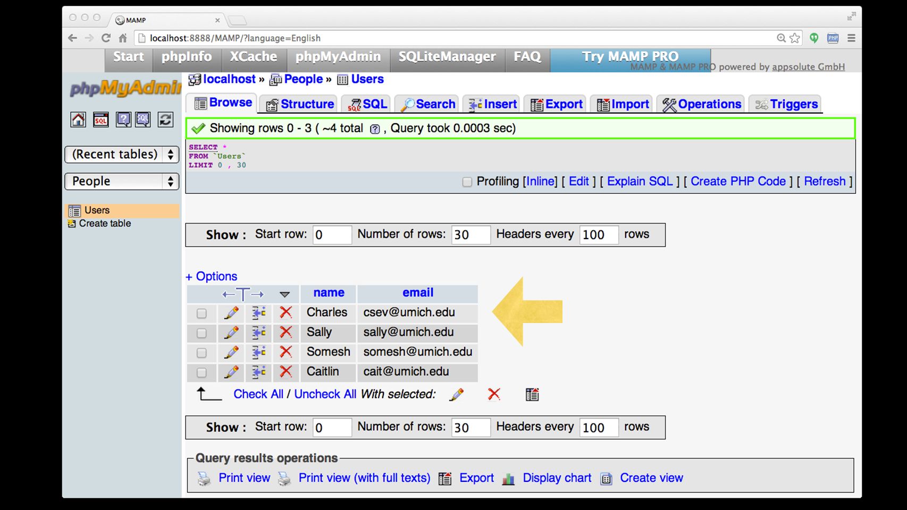Viewport: 907px width, 510px height.
Task: Click the Print view link
Action: [244, 478]
